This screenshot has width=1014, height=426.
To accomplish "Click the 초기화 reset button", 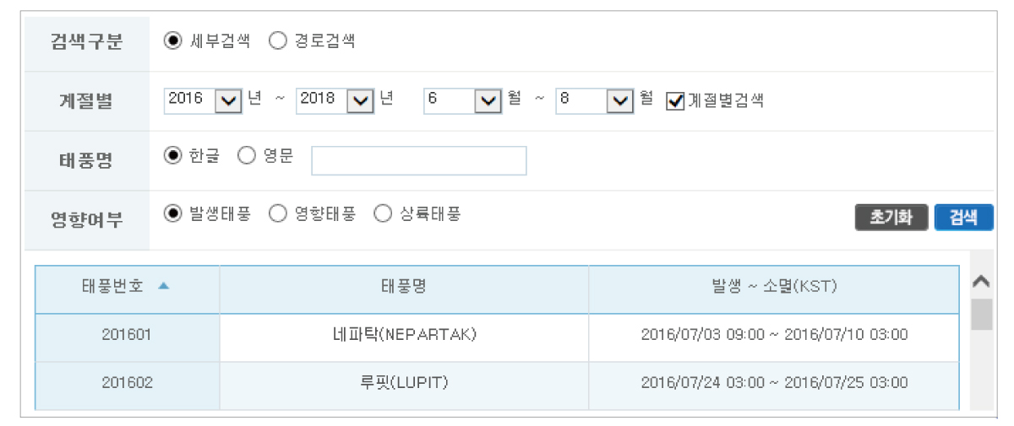I will 891,217.
